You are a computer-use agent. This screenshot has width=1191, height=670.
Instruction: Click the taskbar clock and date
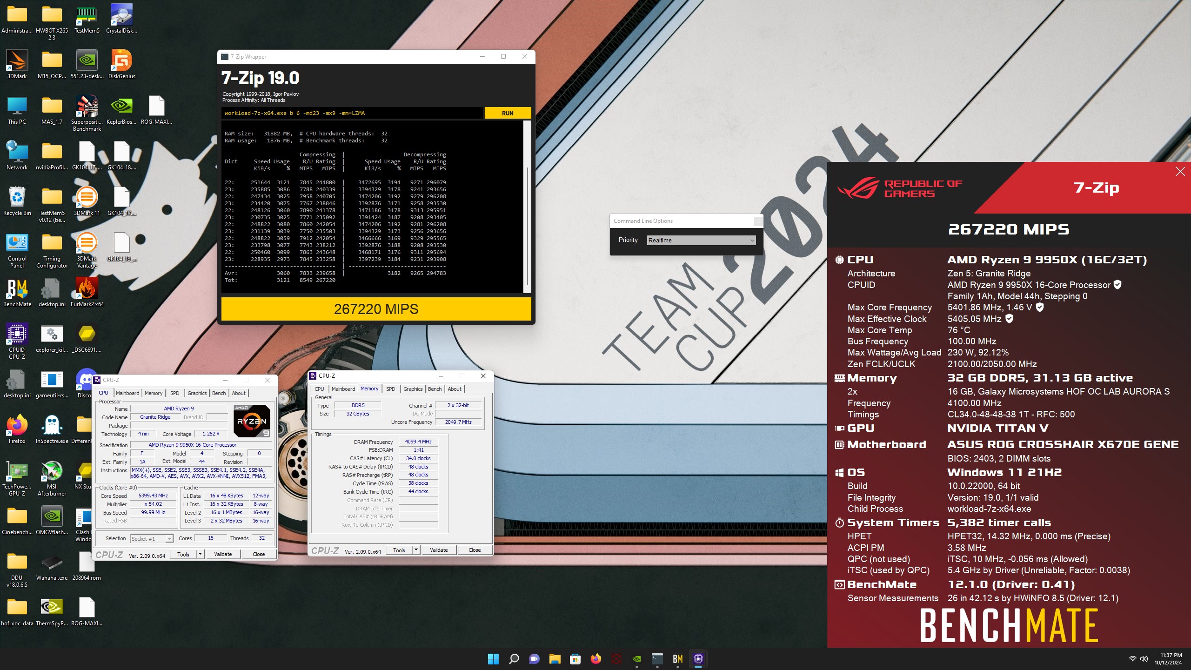(1167, 659)
